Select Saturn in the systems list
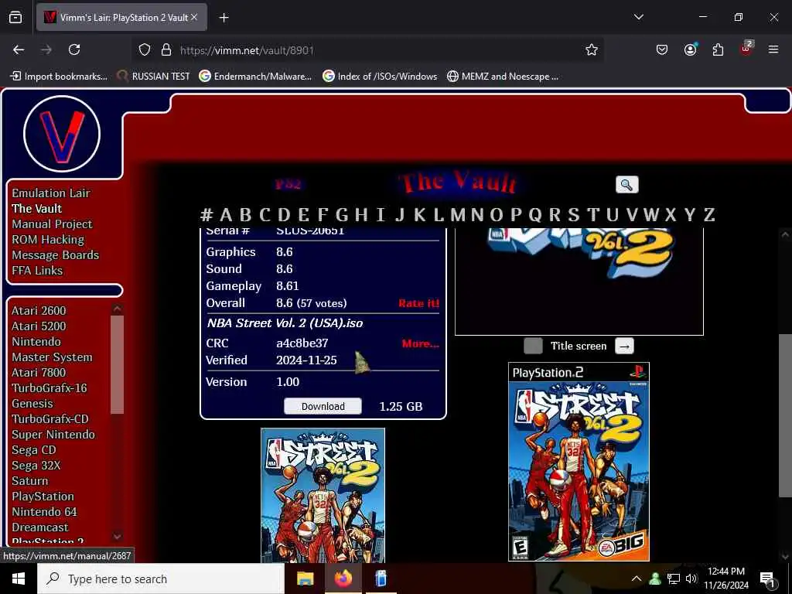Screen dimensions: 792x594 click(x=30, y=481)
